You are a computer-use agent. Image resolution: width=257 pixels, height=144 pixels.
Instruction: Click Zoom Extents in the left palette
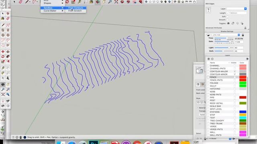click(x=3, y=94)
